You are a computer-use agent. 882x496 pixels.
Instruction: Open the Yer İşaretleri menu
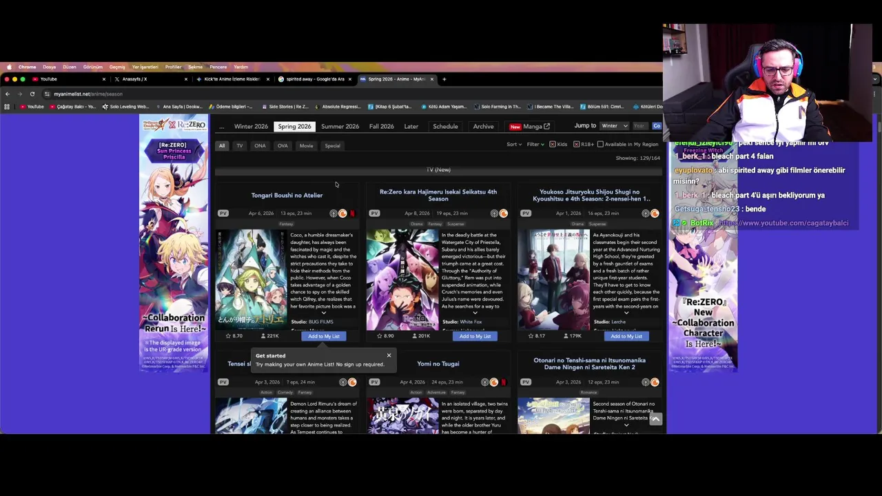click(x=145, y=67)
